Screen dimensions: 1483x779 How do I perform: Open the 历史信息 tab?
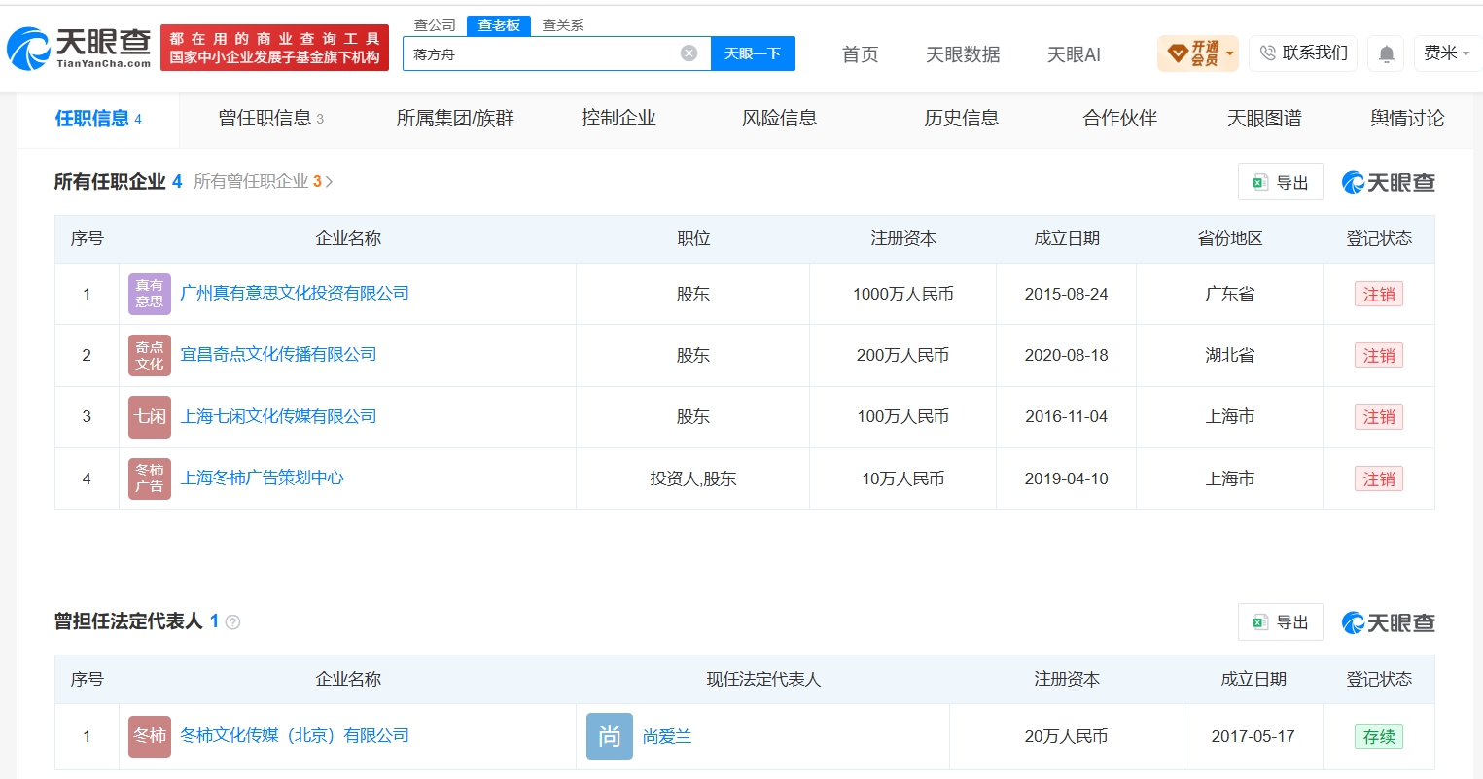pos(962,119)
